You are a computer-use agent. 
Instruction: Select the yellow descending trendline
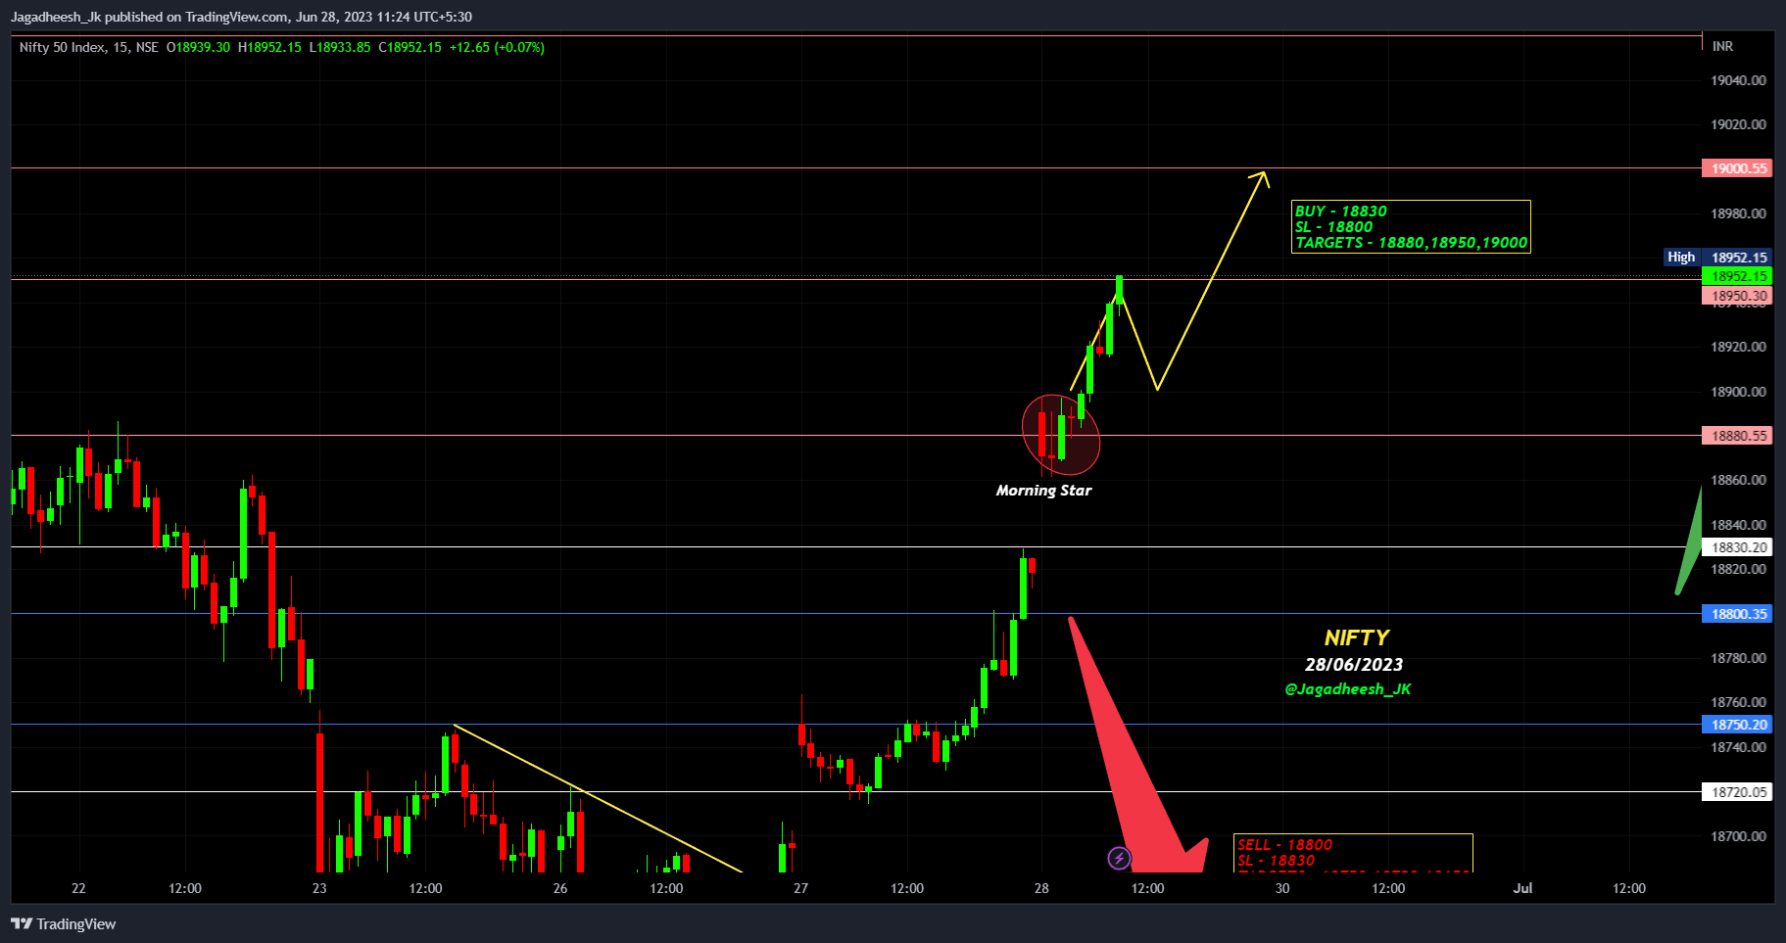[598, 798]
